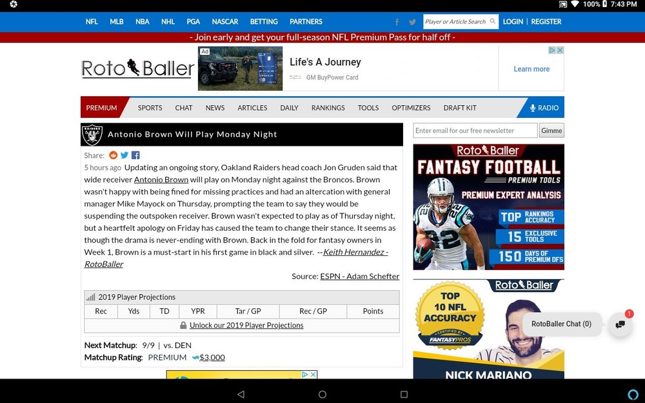Viewport: 645px width, 403px height.
Task: Open the SPORTS menu
Action: pyautogui.click(x=150, y=108)
